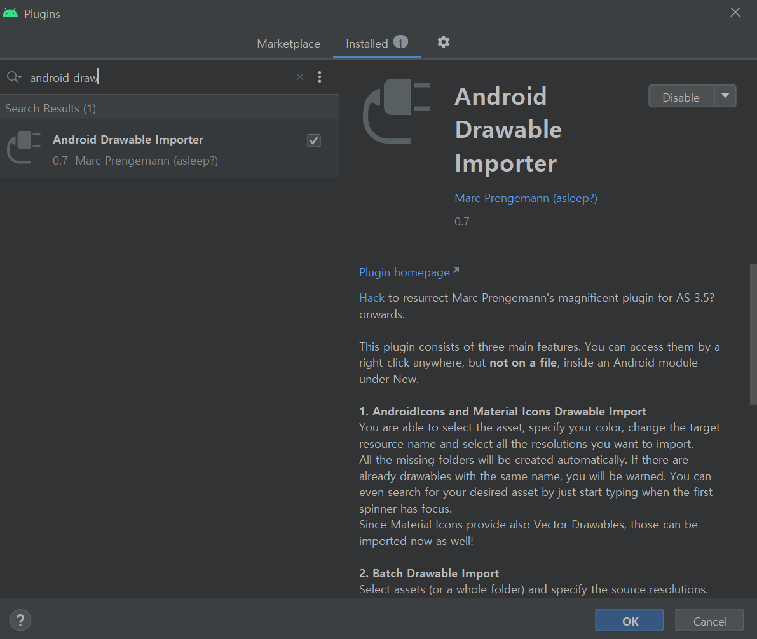Click the large plugin plug icon
757x639 pixels.
[x=397, y=112]
